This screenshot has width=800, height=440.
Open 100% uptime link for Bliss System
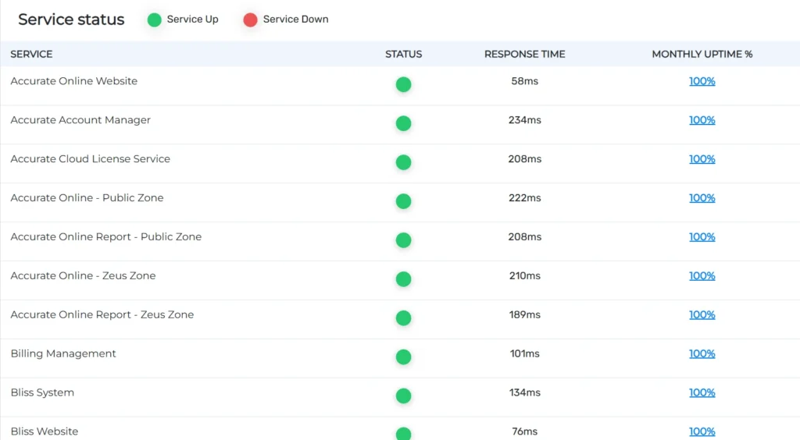[x=702, y=392]
